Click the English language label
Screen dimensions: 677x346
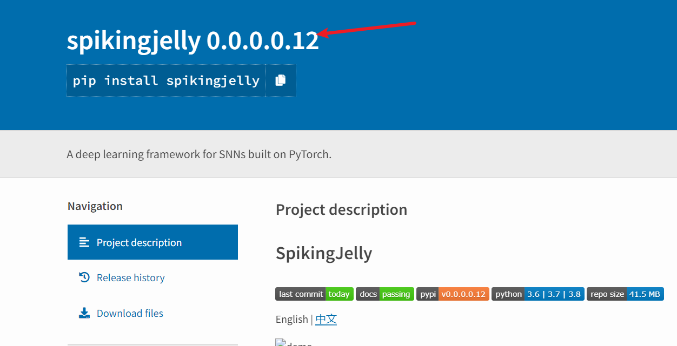(292, 319)
